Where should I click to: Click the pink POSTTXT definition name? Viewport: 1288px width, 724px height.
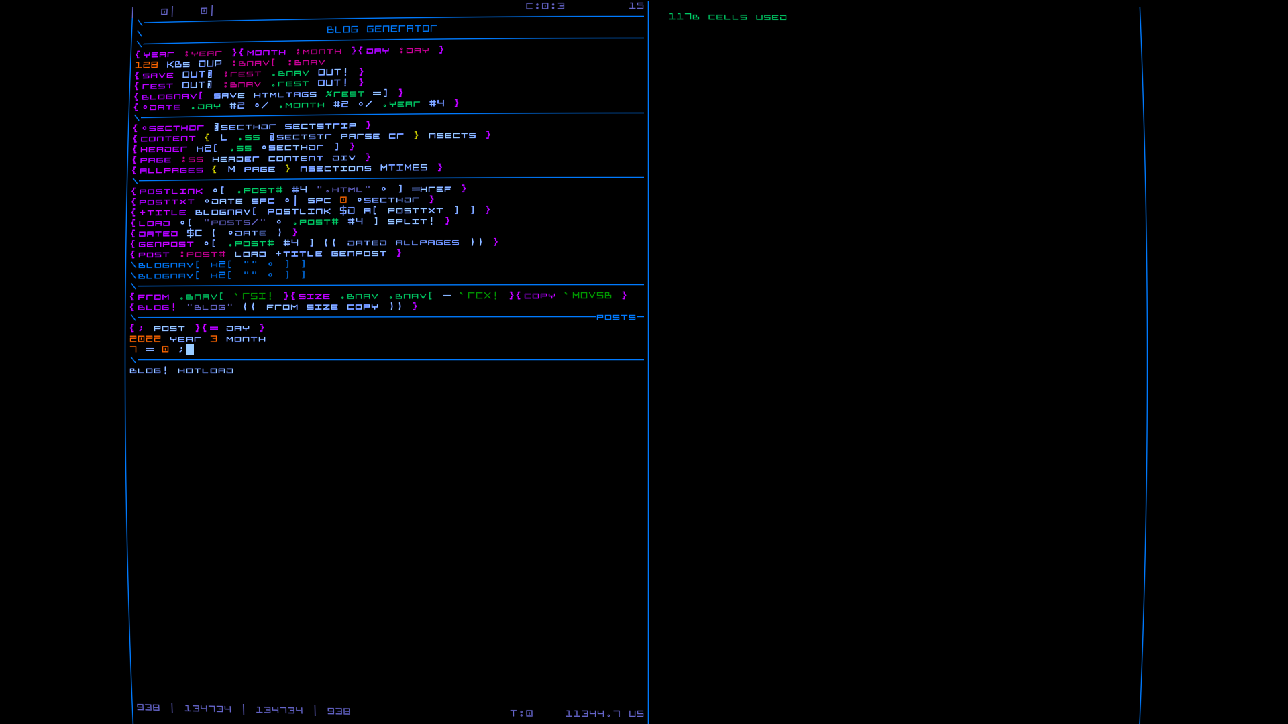click(167, 202)
